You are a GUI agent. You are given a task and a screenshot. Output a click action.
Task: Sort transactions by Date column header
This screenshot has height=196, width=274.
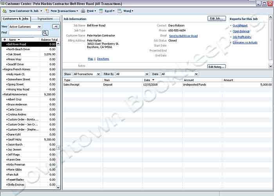162,80
